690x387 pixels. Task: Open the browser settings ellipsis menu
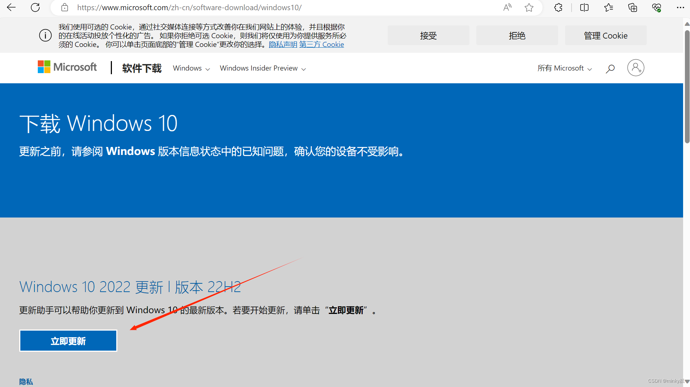point(680,7)
